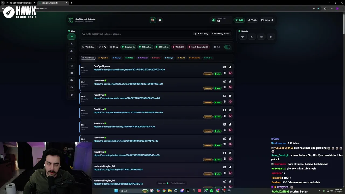Click the visa badge on ceylanfacts row
The width and height of the screenshot is (345, 194).
[218, 88]
